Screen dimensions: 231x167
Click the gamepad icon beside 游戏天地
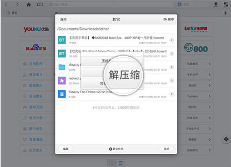point(25,107)
